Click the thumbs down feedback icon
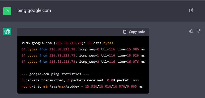This screenshot has width=205, height=98. [x=198, y=31]
